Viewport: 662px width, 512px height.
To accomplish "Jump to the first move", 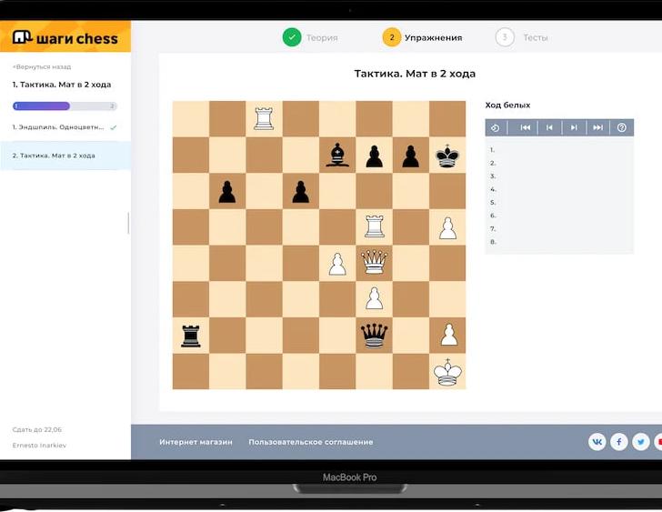I will pyautogui.click(x=525, y=128).
